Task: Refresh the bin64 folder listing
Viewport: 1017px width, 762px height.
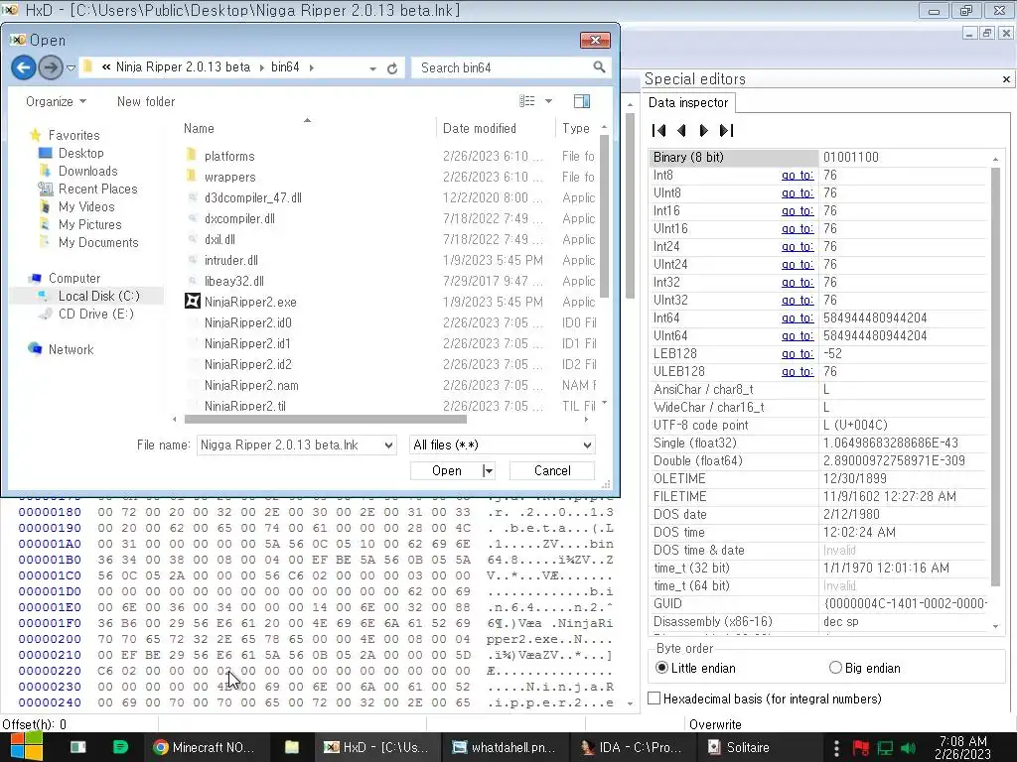Action: pyautogui.click(x=392, y=68)
